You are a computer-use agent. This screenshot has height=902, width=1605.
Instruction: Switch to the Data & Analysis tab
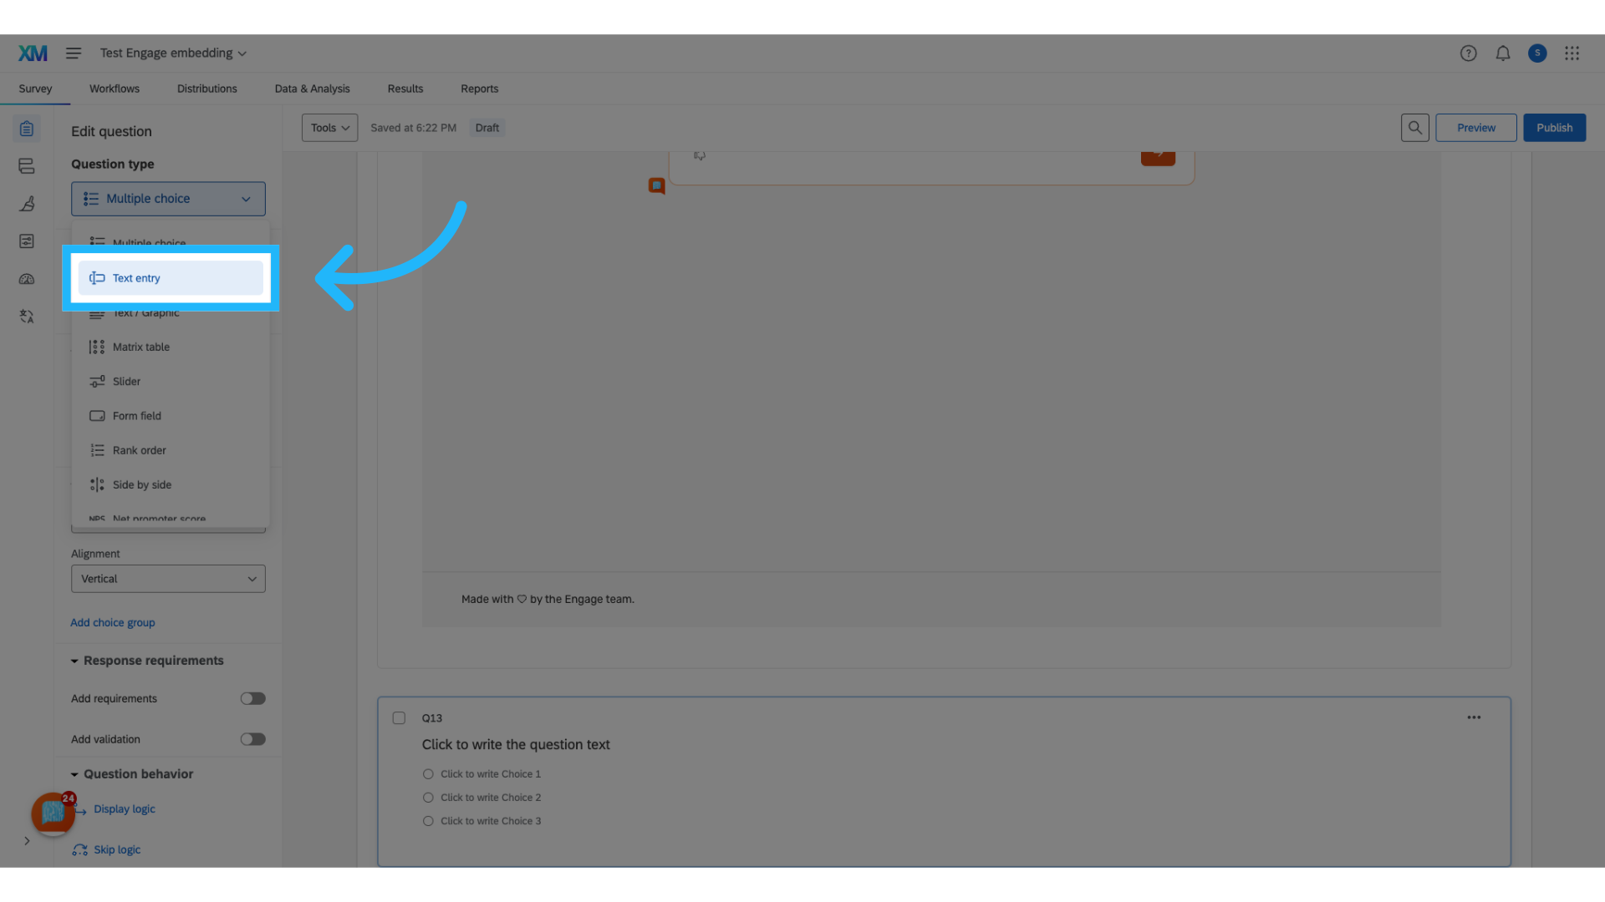point(312,89)
